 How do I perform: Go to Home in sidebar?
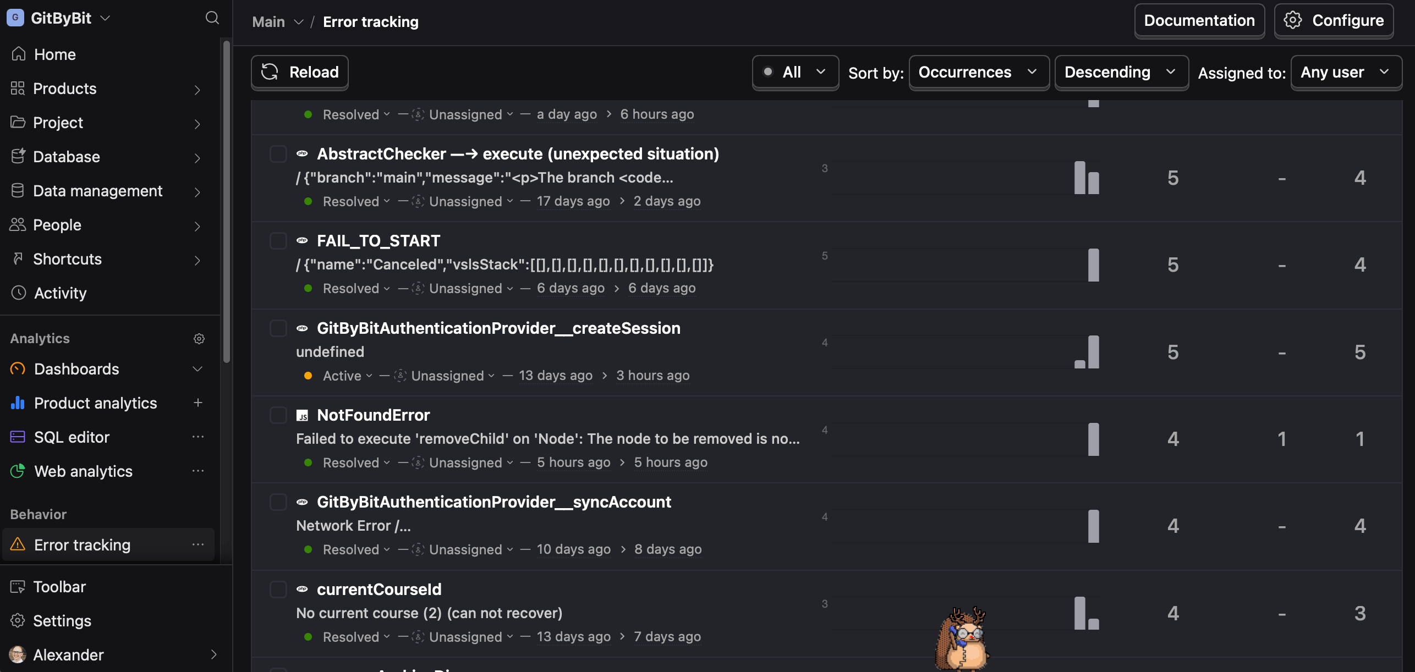pyautogui.click(x=54, y=54)
